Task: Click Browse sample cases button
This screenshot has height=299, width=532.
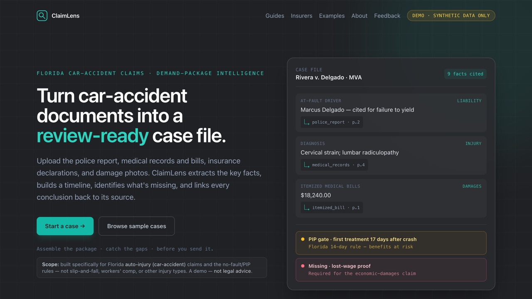Action: coord(136,226)
